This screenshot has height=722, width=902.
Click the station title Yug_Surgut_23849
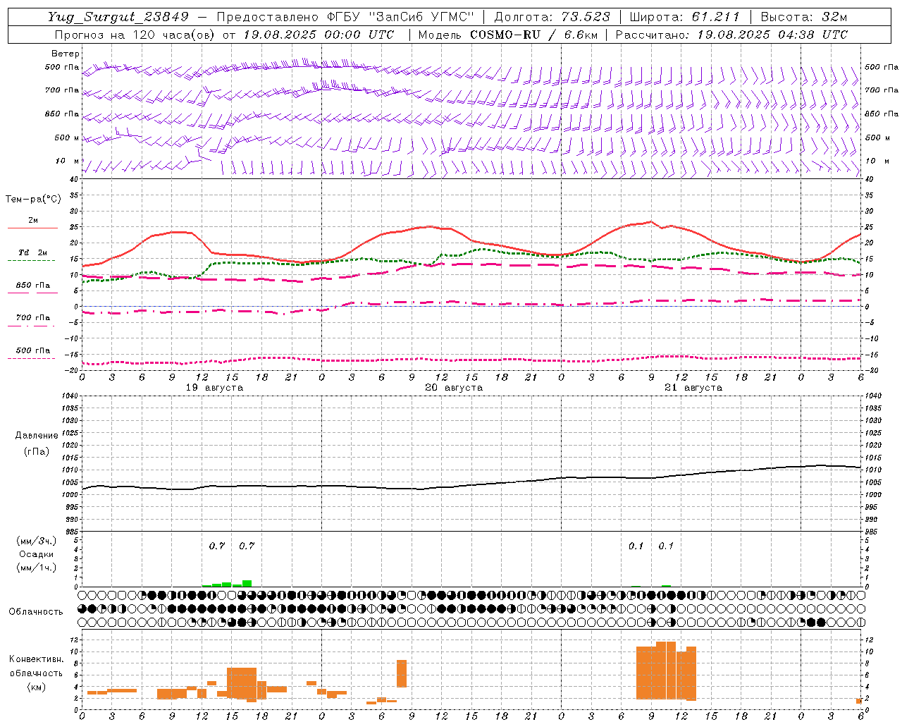click(118, 17)
